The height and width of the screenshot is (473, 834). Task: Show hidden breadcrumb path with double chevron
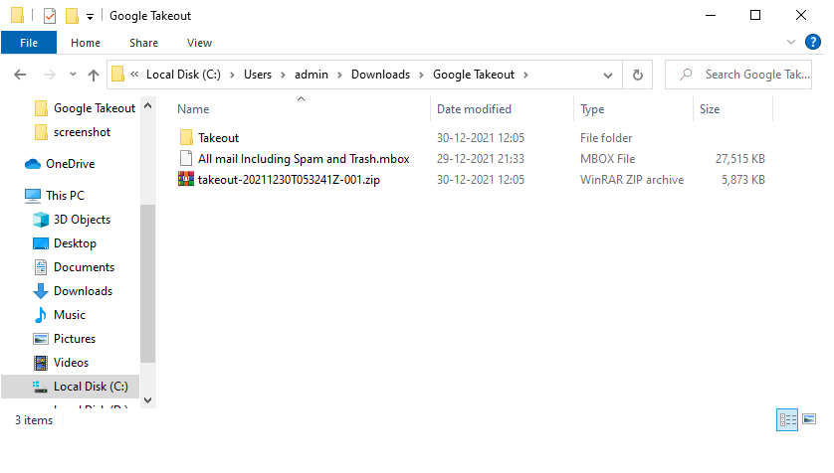pyautogui.click(x=134, y=74)
